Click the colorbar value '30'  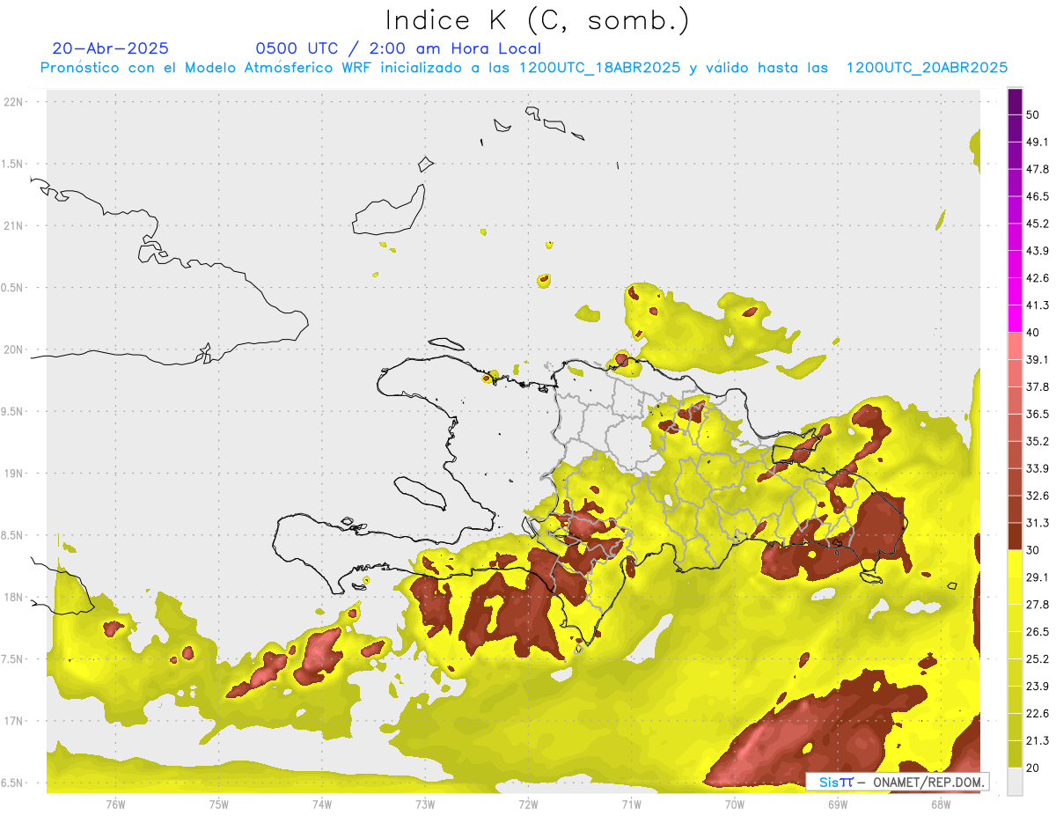point(1033,550)
